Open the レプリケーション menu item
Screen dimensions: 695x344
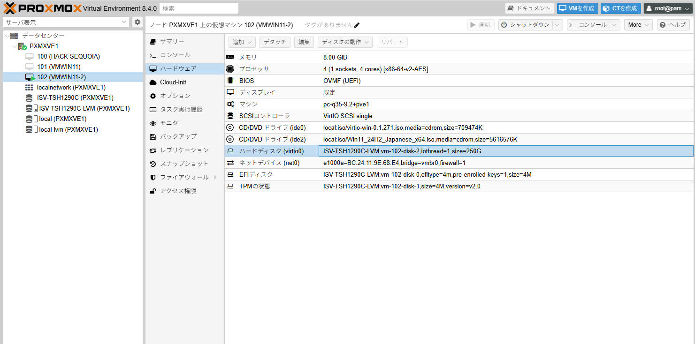pos(185,150)
